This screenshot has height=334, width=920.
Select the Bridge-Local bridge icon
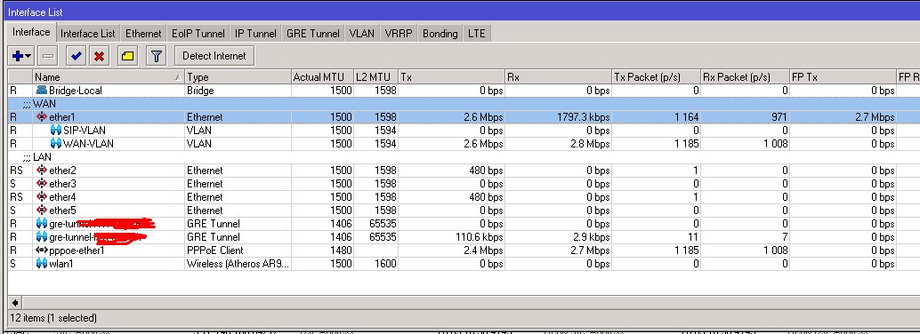tap(41, 91)
